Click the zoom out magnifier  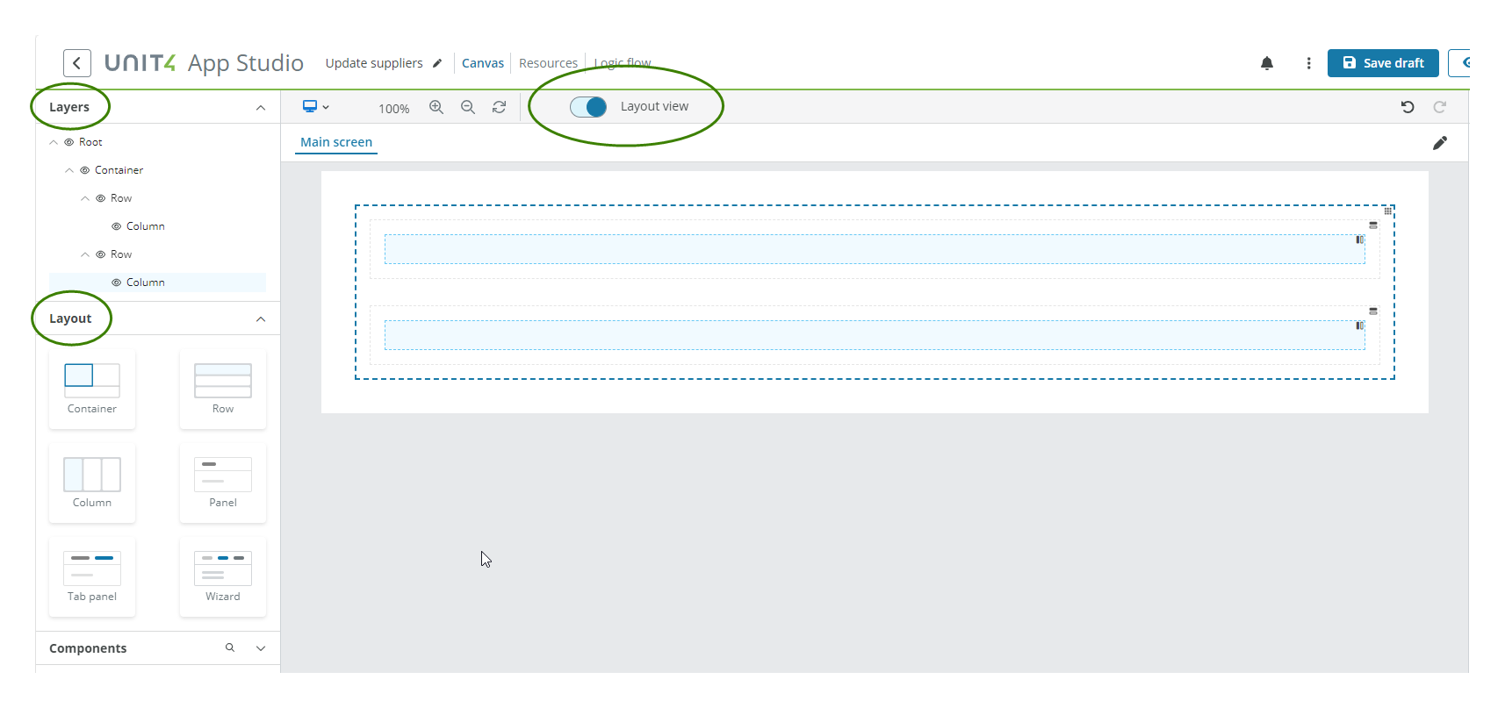click(468, 107)
